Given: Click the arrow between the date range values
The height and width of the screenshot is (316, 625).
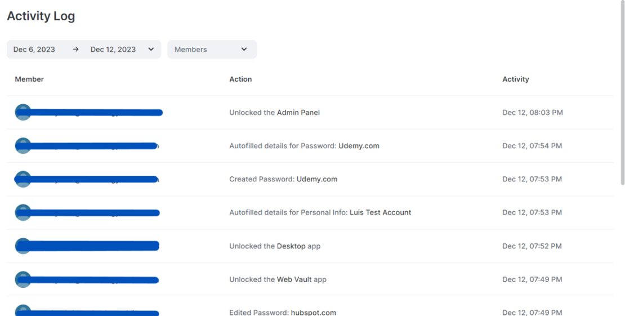Looking at the screenshot, I should tap(75, 50).
